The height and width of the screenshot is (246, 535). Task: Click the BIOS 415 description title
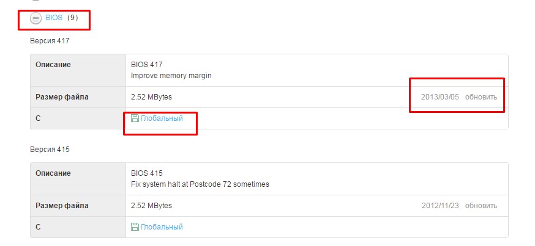coord(146,173)
